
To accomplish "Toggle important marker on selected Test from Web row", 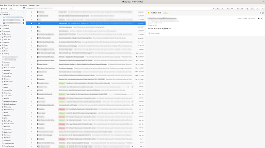I will coord(31,23).
